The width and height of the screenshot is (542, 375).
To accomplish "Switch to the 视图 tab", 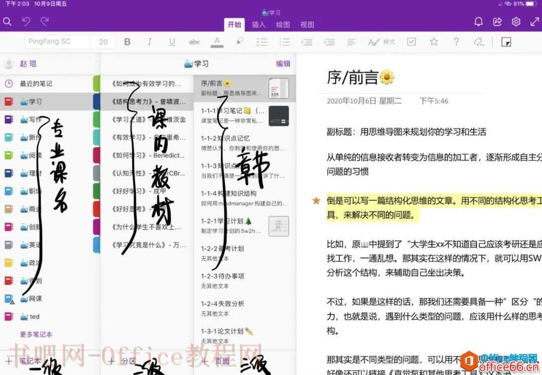I will pyautogui.click(x=307, y=25).
